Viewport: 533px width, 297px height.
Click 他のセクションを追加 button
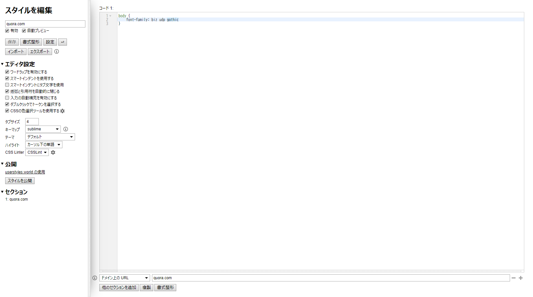(119, 288)
